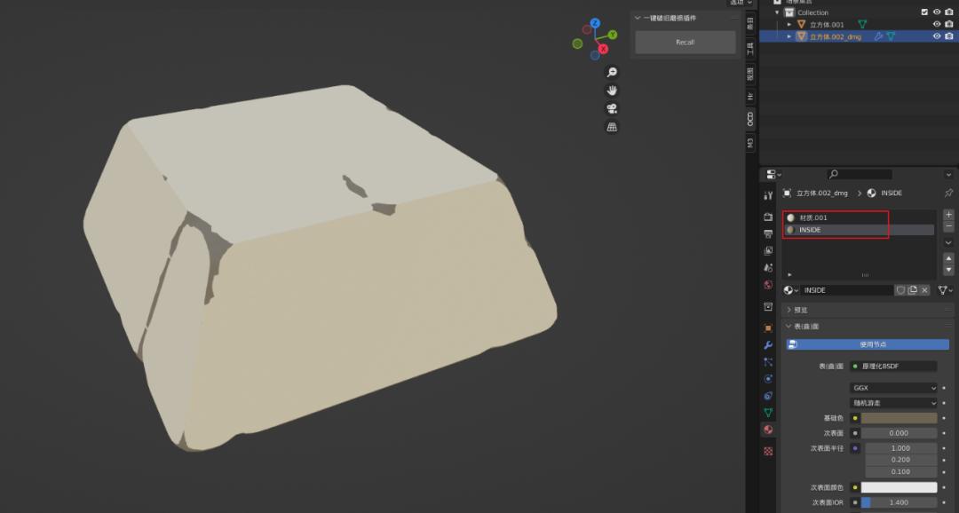Click the blue 使用节点 button
The height and width of the screenshot is (513, 959).
pos(868,344)
